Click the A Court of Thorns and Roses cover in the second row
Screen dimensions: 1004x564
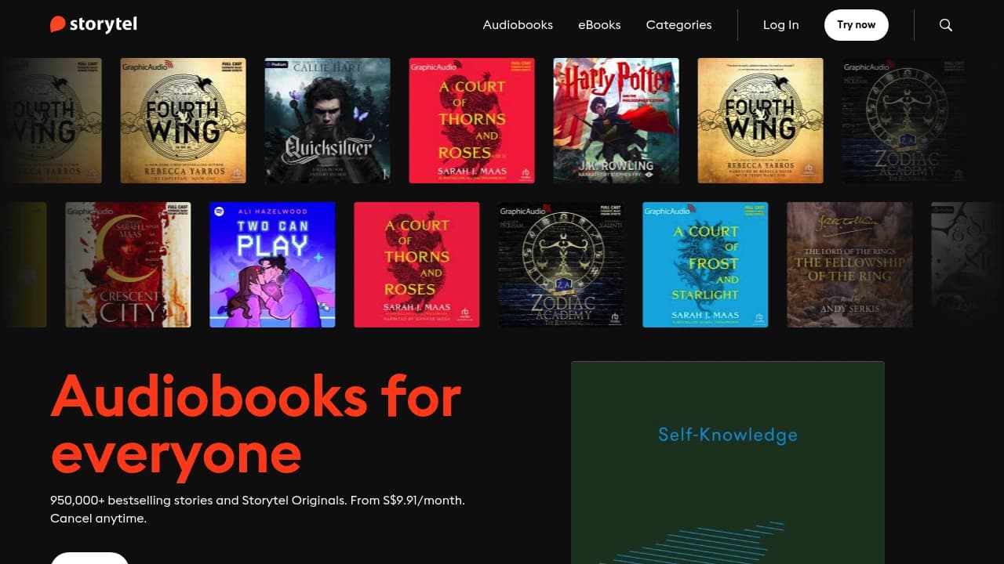[417, 265]
